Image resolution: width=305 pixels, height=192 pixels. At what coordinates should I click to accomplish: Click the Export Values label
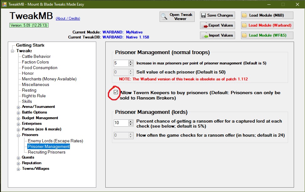point(221,25)
